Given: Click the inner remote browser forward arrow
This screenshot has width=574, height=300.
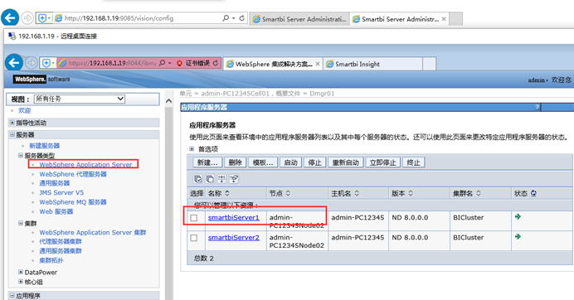Looking at the screenshot, I should tap(32, 63).
